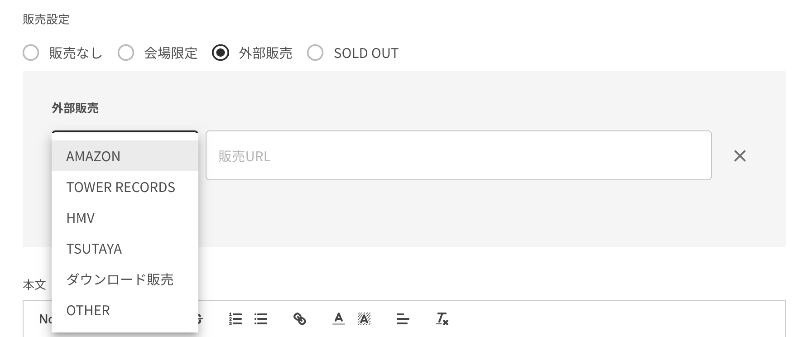The width and height of the screenshot is (807, 337).
Task: Clear text formatting in the editor
Action: click(x=442, y=319)
